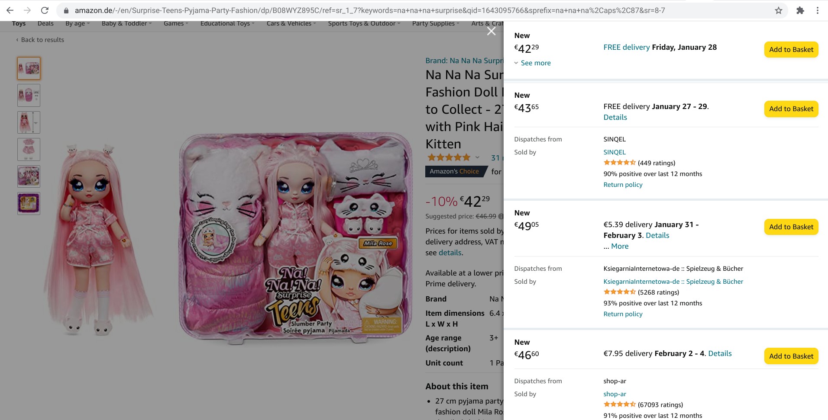Close the offers side panel

coord(491,31)
